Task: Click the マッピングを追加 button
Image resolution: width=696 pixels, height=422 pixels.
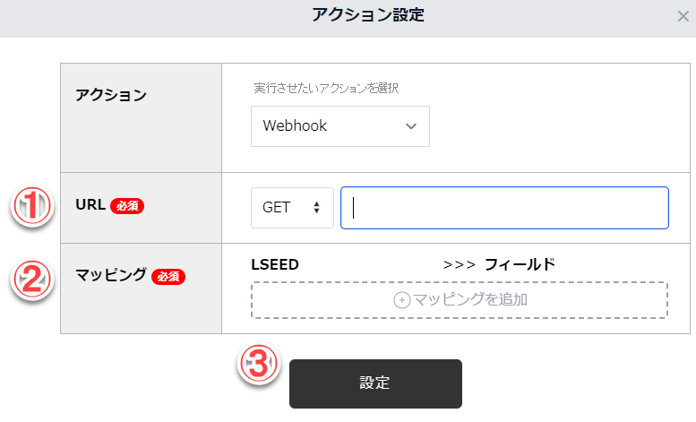Action: (x=460, y=300)
